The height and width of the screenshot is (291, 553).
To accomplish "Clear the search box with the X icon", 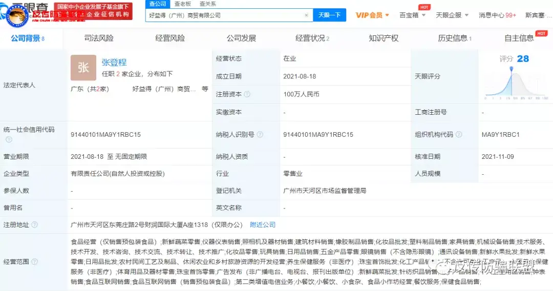I will coord(306,15).
